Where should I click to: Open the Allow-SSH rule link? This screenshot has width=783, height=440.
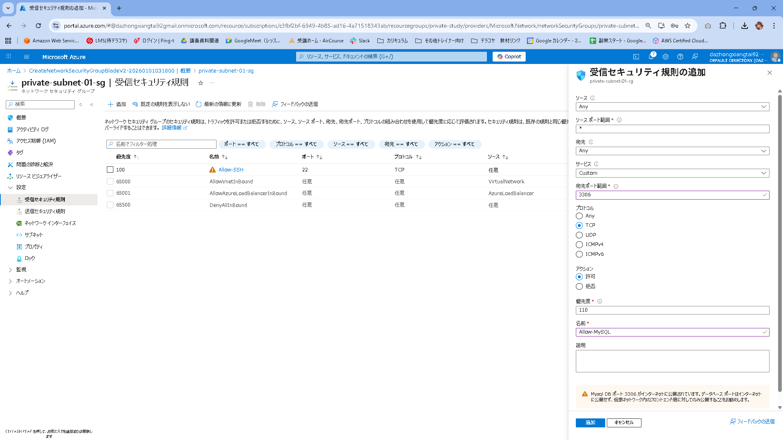coord(231,170)
